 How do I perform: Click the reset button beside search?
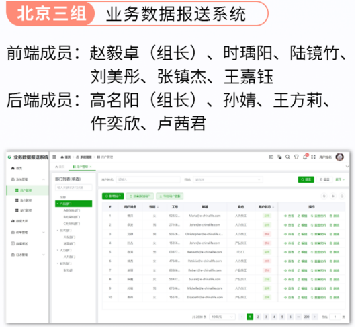(324, 179)
